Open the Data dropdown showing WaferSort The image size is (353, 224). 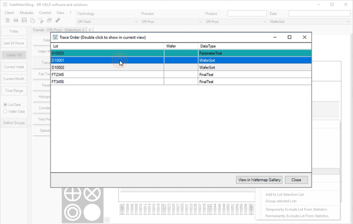(309, 22)
